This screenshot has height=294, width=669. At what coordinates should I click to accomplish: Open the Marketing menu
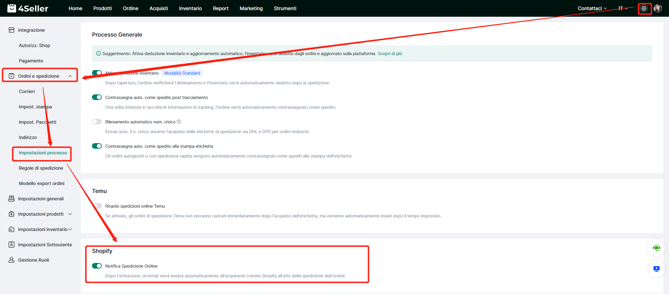tap(251, 8)
